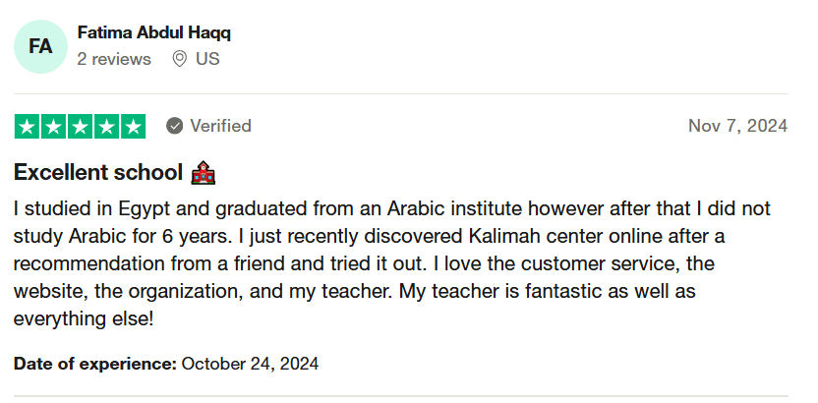Image resolution: width=818 pixels, height=403 pixels.
Task: Click the 'I studied in Egypt' opening line
Action: coord(391,208)
